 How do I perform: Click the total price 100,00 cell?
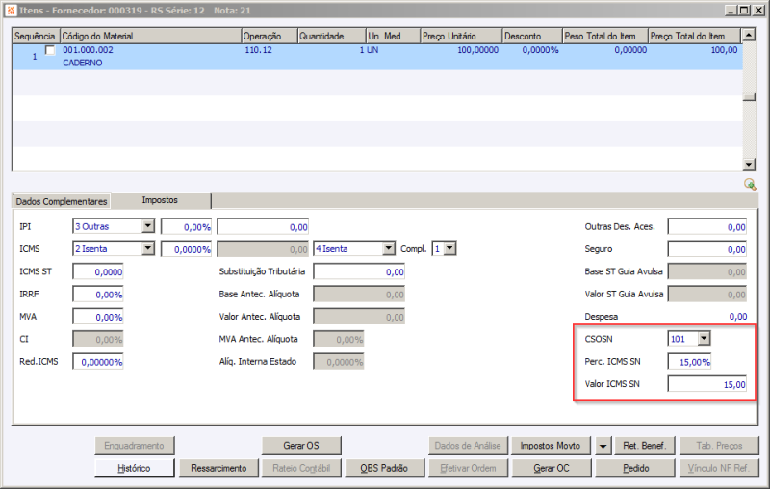[x=725, y=50]
